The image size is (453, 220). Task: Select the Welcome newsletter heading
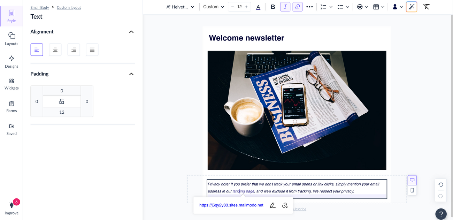(246, 38)
